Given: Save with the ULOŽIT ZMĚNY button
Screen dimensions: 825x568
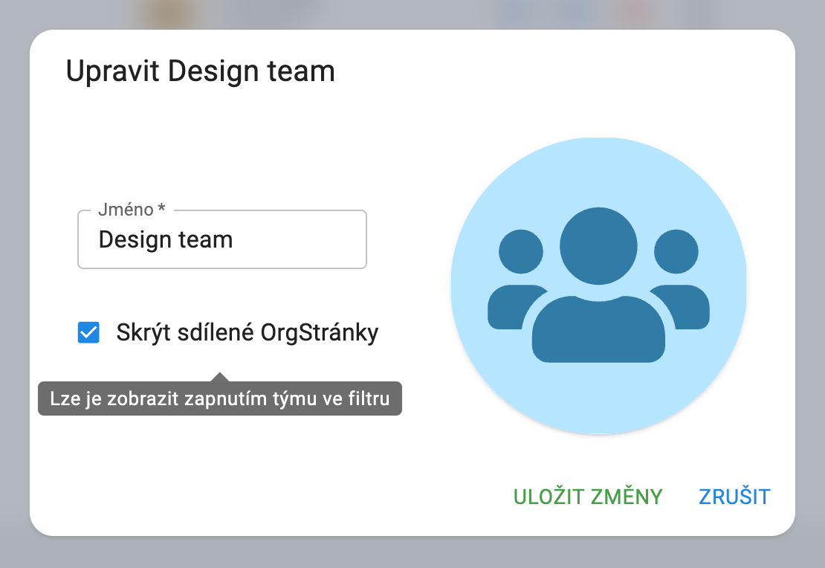Looking at the screenshot, I should (x=587, y=496).
